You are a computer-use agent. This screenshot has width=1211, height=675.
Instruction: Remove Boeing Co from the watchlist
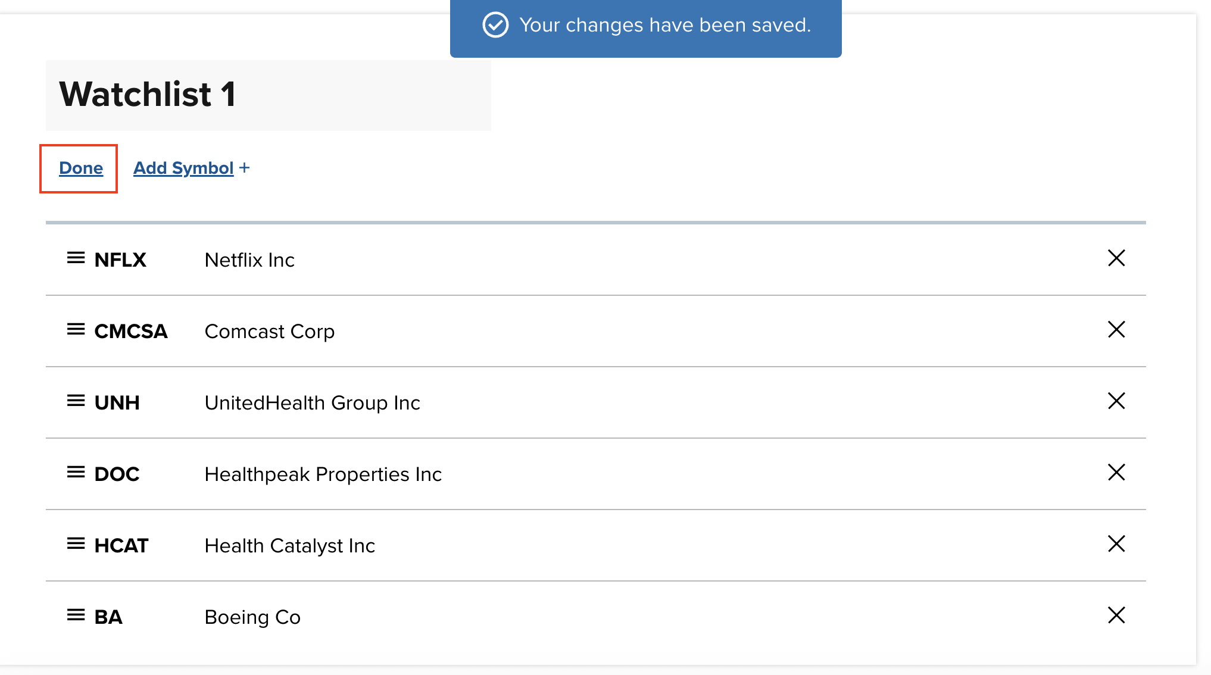1116,615
